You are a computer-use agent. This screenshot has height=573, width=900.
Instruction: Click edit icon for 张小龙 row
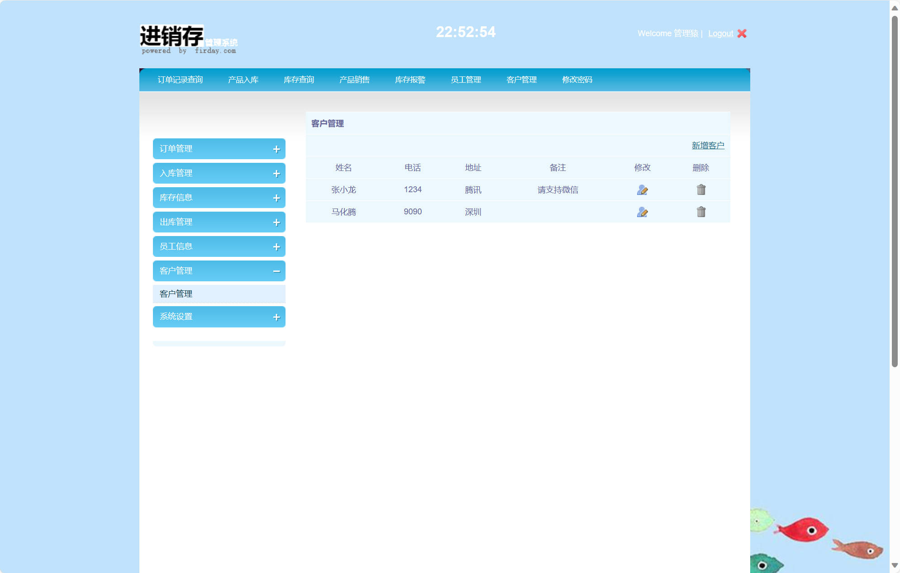642,190
